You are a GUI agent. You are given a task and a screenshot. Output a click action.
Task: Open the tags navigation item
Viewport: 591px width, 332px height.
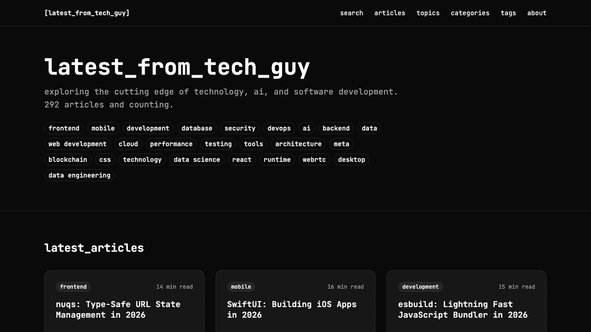(x=508, y=13)
